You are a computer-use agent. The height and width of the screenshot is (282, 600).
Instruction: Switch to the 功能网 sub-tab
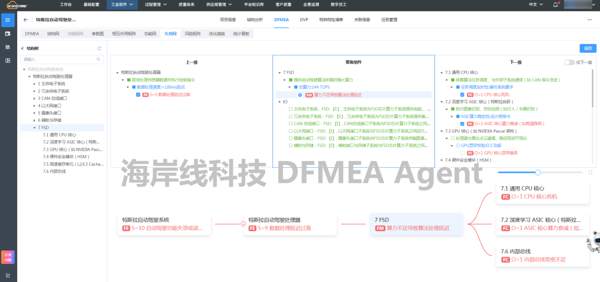[x=150, y=34]
